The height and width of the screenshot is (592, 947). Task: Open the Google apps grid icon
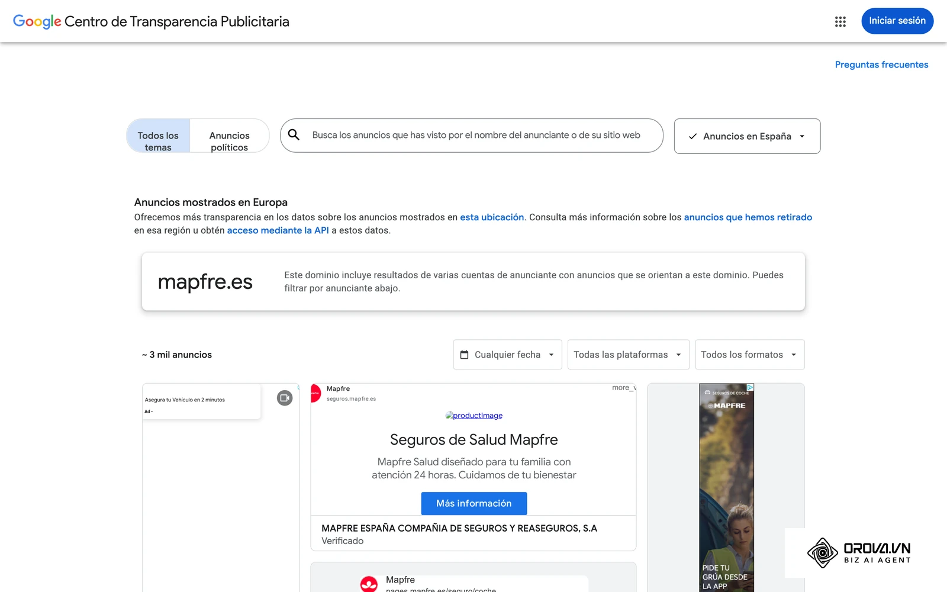pyautogui.click(x=840, y=21)
